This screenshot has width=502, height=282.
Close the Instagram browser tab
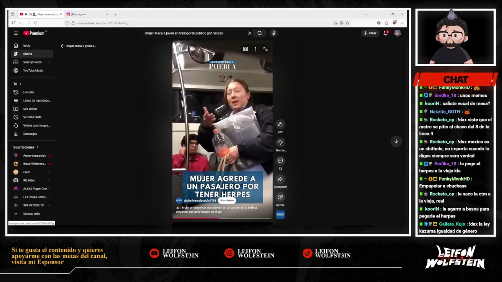[x=107, y=14]
